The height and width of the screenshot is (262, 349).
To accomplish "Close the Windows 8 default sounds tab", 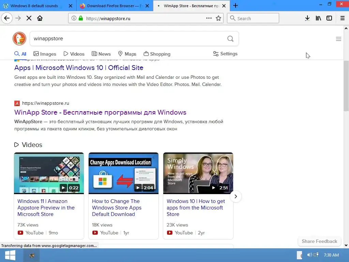I will [x=70, y=6].
